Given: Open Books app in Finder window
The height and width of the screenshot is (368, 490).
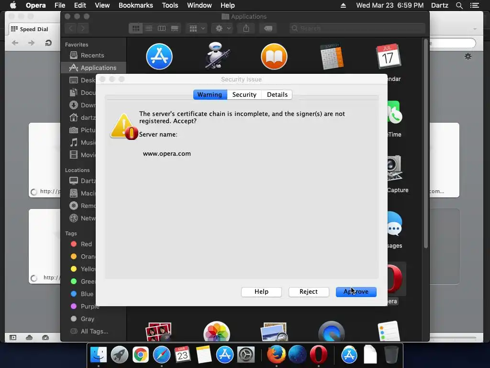Looking at the screenshot, I should click(x=274, y=57).
